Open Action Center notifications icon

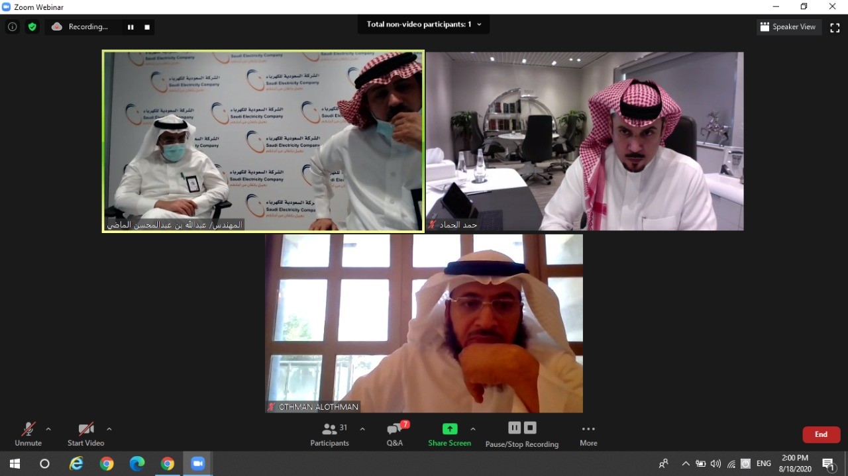(828, 464)
